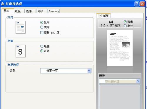Click the help question mark button
Image resolution: width=147 pixels, height=109 pixels.
click(x=137, y=4)
